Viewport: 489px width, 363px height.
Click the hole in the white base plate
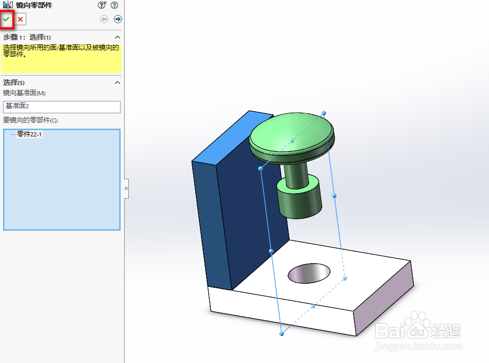coord(309,273)
